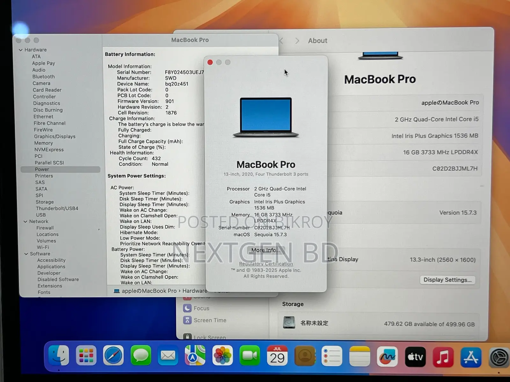
Task: Open Calendar showing Jul 29
Action: pyautogui.click(x=277, y=355)
